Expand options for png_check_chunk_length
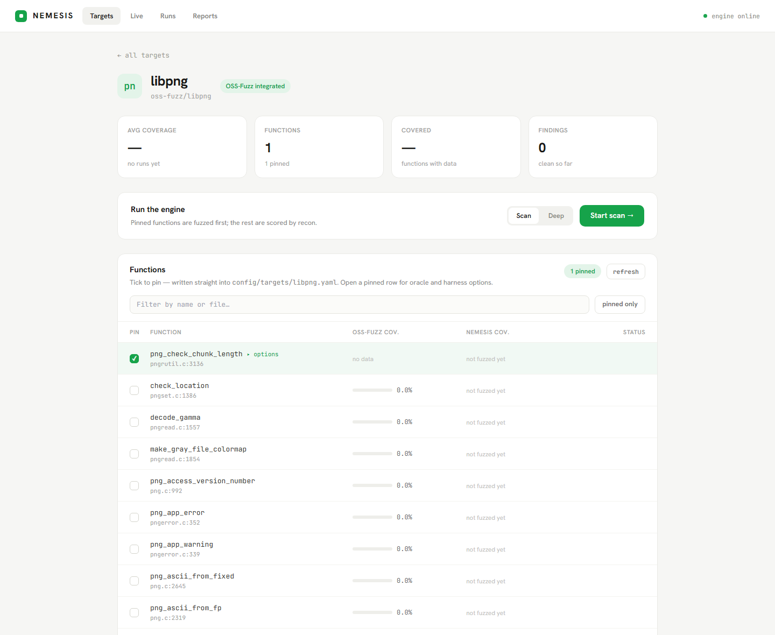Screen dimensions: 775x635 tap(263, 354)
